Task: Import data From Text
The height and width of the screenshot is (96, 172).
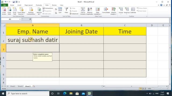Action: [x=15, y=11]
